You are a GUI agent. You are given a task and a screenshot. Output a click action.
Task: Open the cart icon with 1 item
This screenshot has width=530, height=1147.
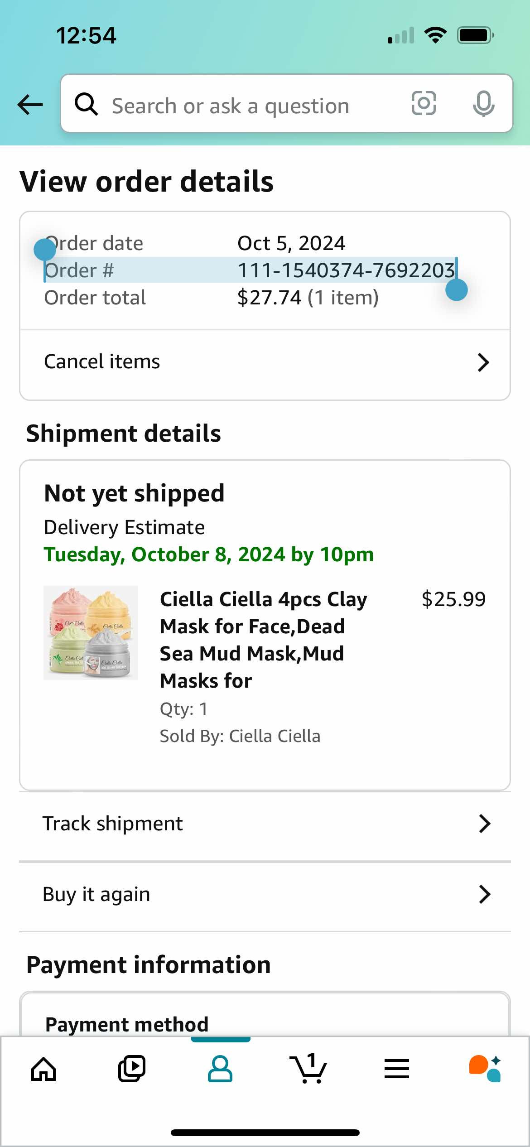[309, 1069]
